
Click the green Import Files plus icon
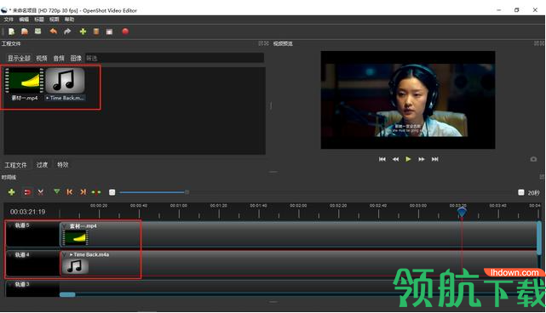coord(83,31)
